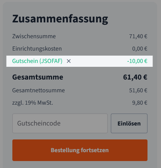
Task: Select the Gutschein (JSOFAF) label text
Action: point(37,61)
